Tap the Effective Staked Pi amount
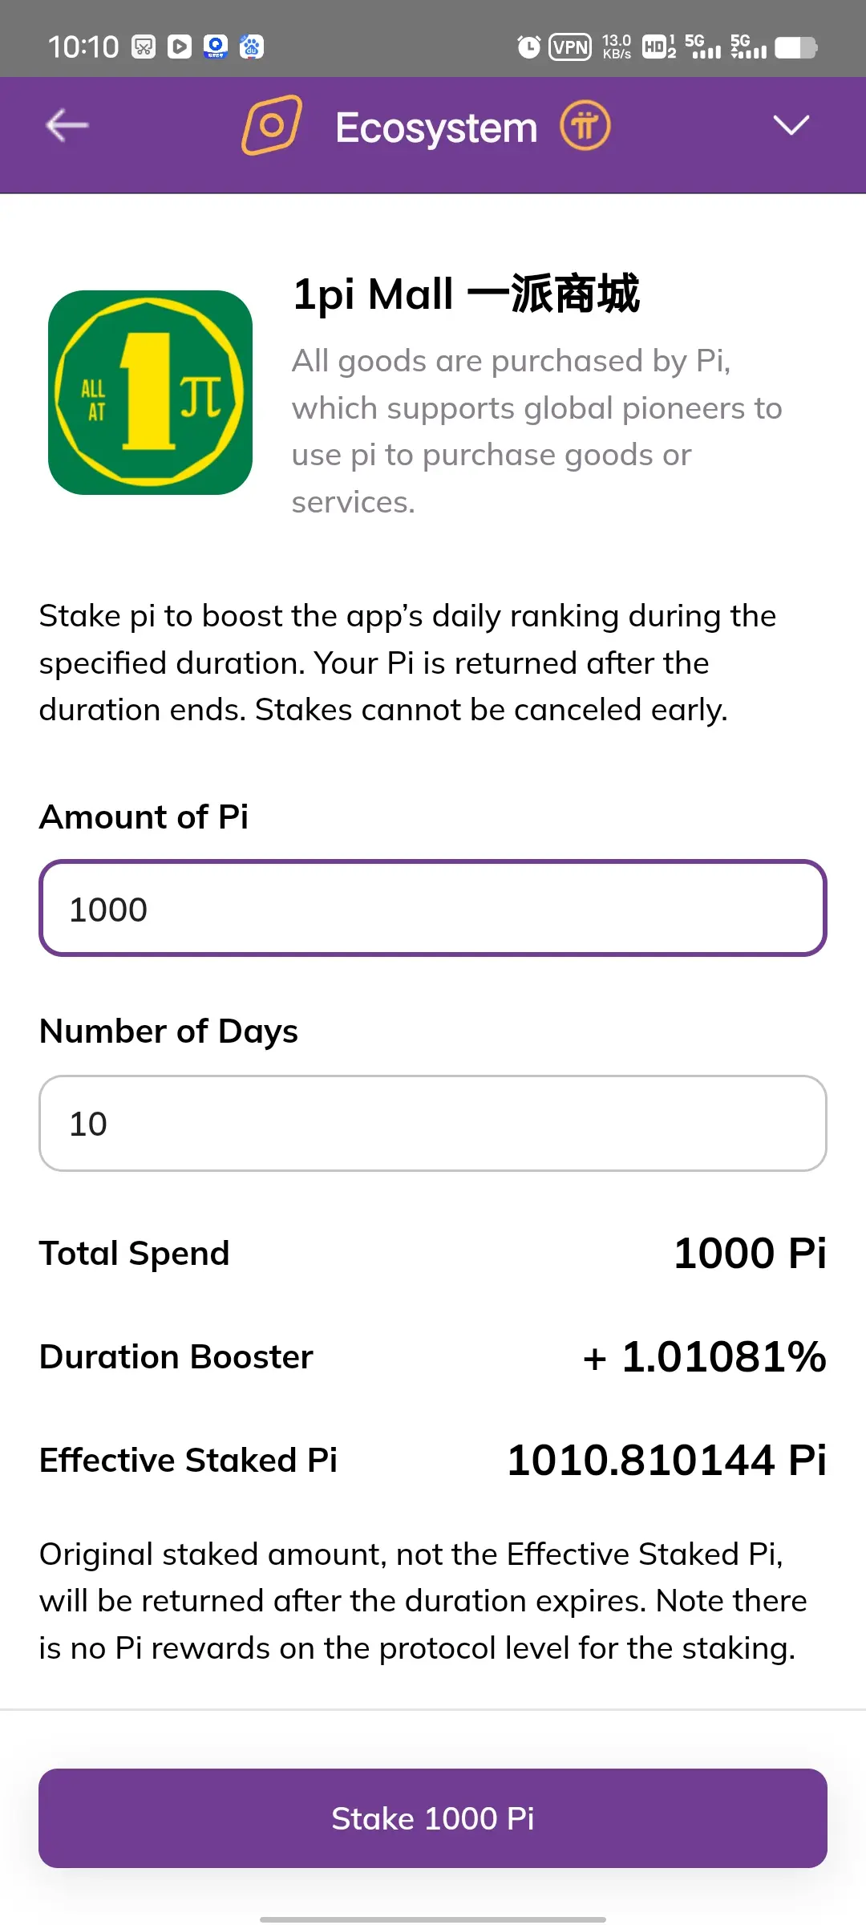 point(666,1460)
